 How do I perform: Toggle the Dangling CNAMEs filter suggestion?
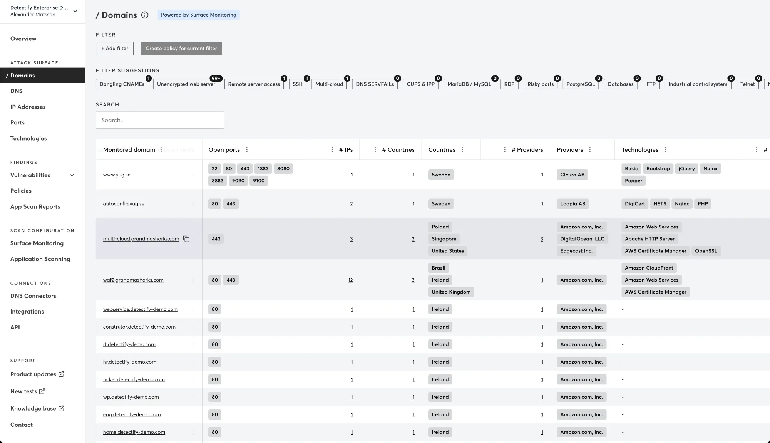click(122, 84)
